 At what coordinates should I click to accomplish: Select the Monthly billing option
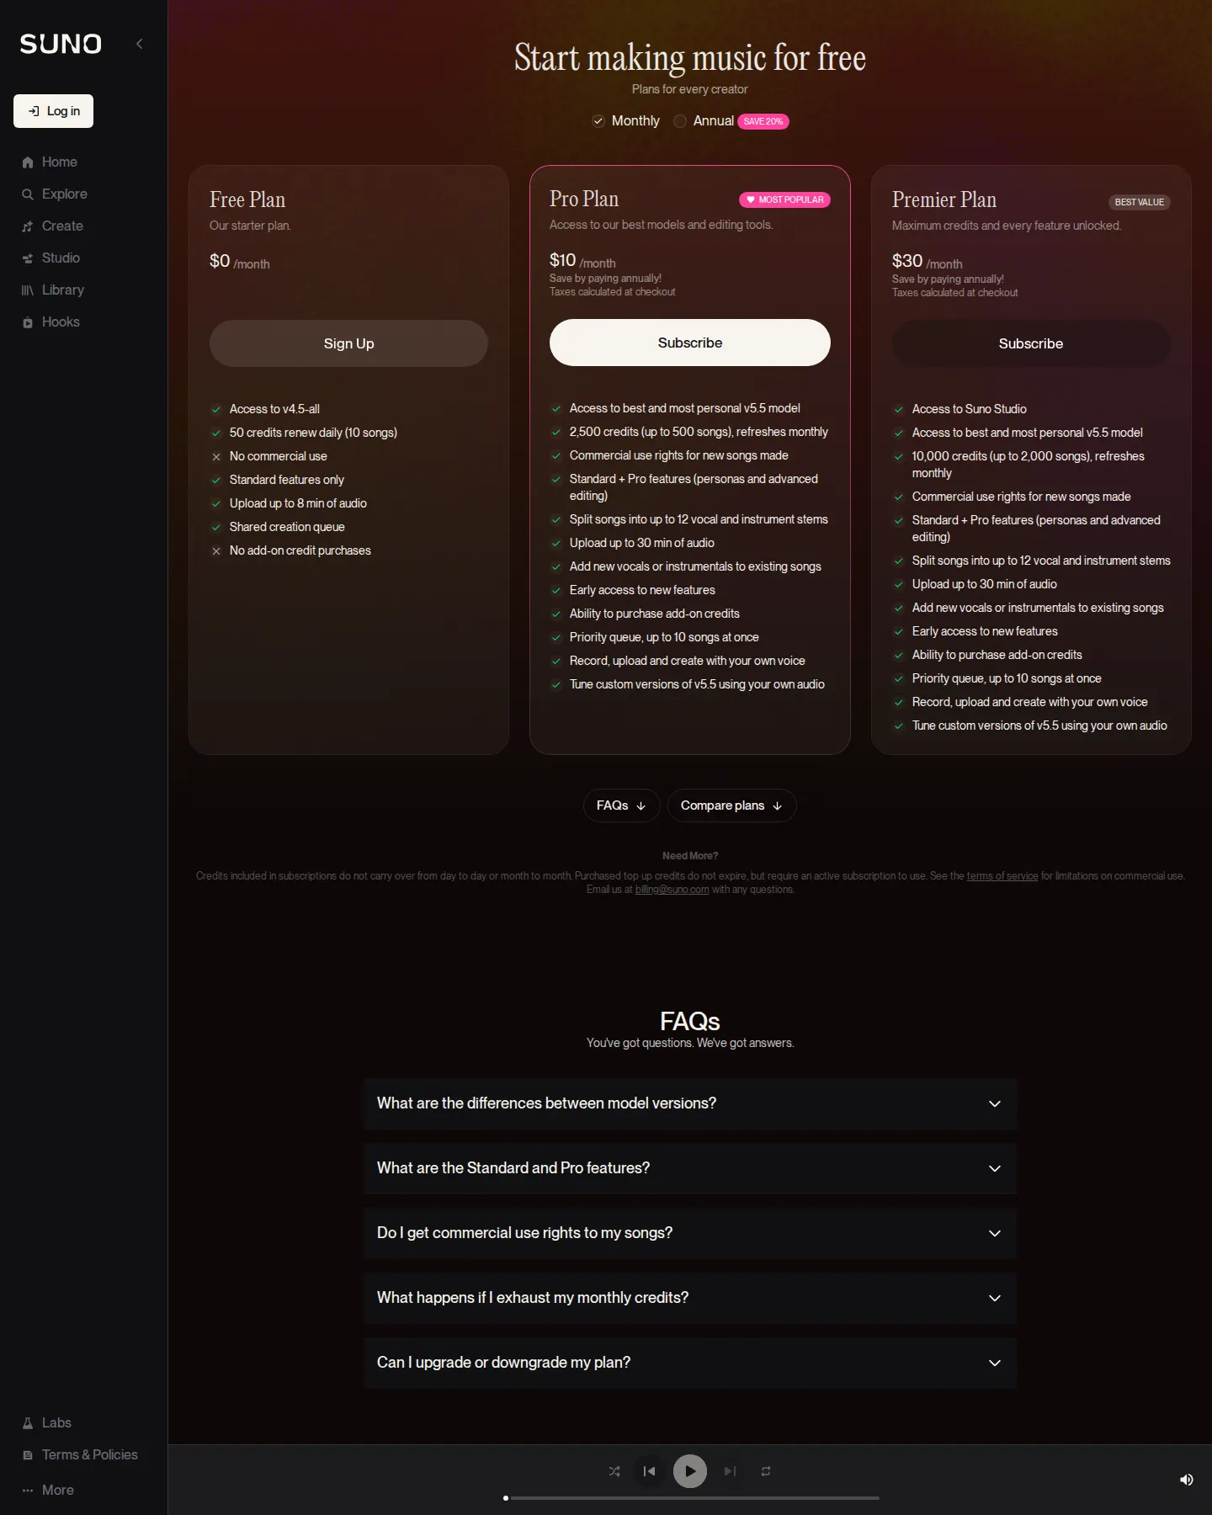(626, 121)
